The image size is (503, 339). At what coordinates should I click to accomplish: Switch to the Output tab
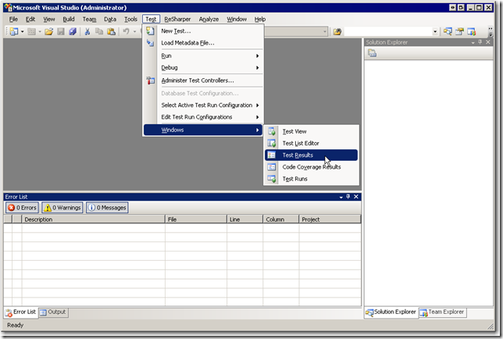click(x=53, y=312)
